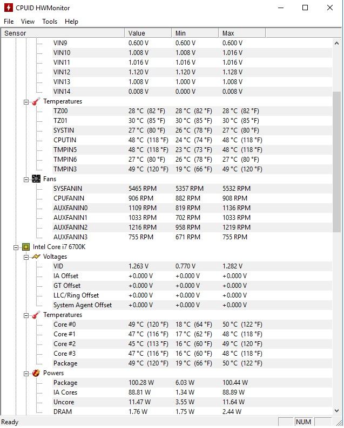This screenshot has height=428, width=344.
Task: Click the thermometer icon beside CPU Temperatures
Action: pyautogui.click(x=36, y=315)
